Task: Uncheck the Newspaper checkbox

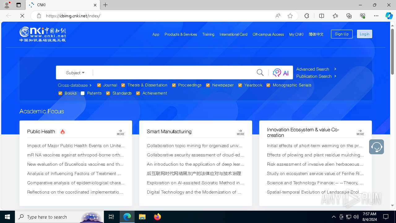Action: tap(208, 85)
